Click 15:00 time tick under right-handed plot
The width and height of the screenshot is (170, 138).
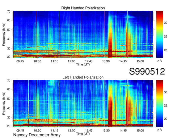click(x=140, y=61)
